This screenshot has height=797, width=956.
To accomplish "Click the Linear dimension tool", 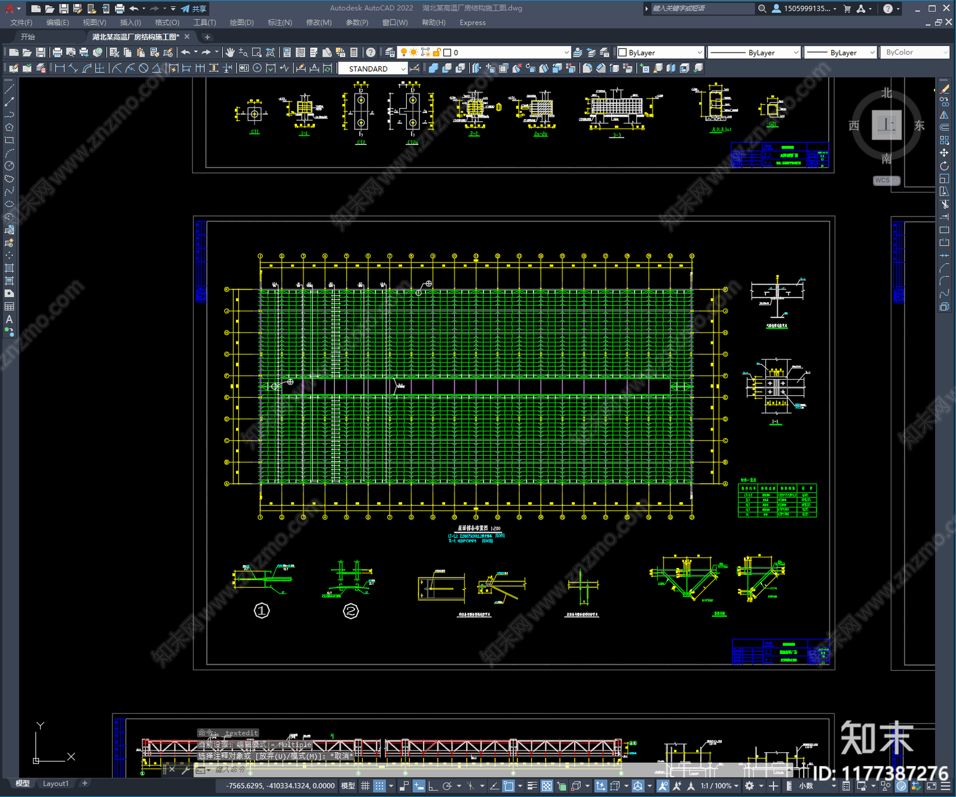I will (x=60, y=68).
